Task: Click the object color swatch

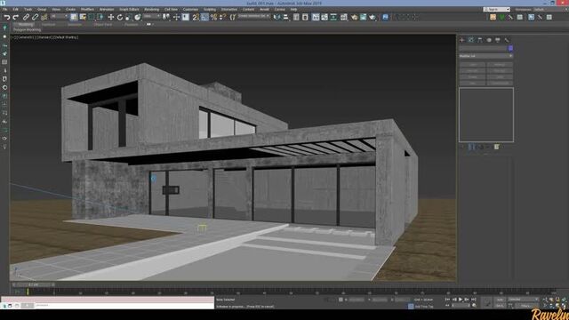Action: (510, 48)
